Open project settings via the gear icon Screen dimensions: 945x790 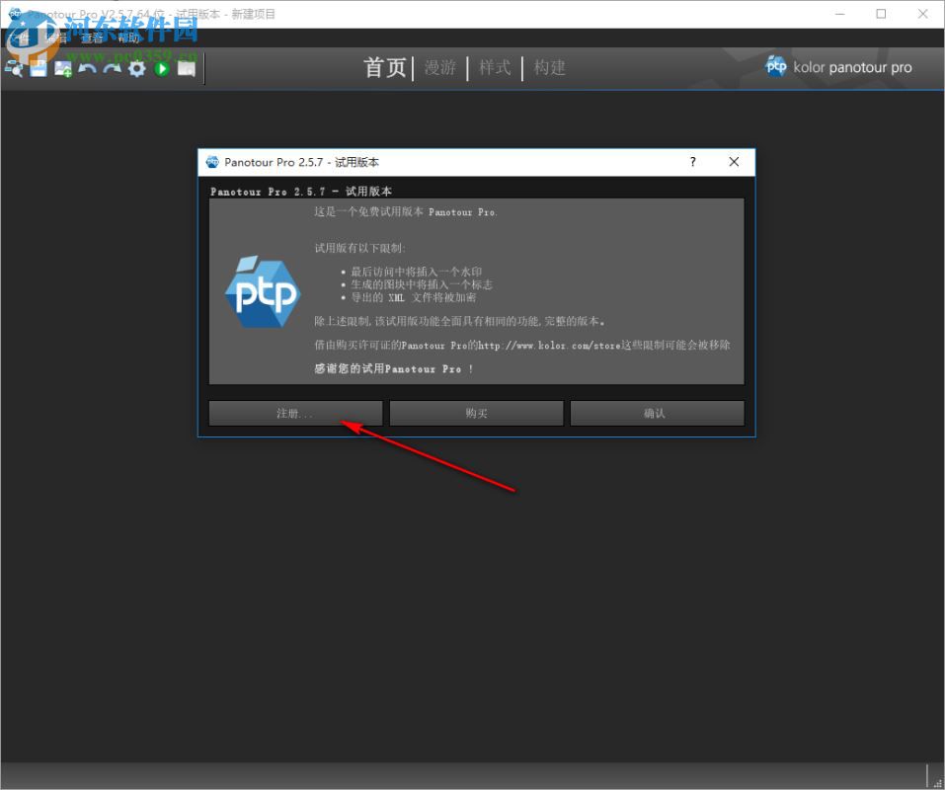tap(136, 69)
